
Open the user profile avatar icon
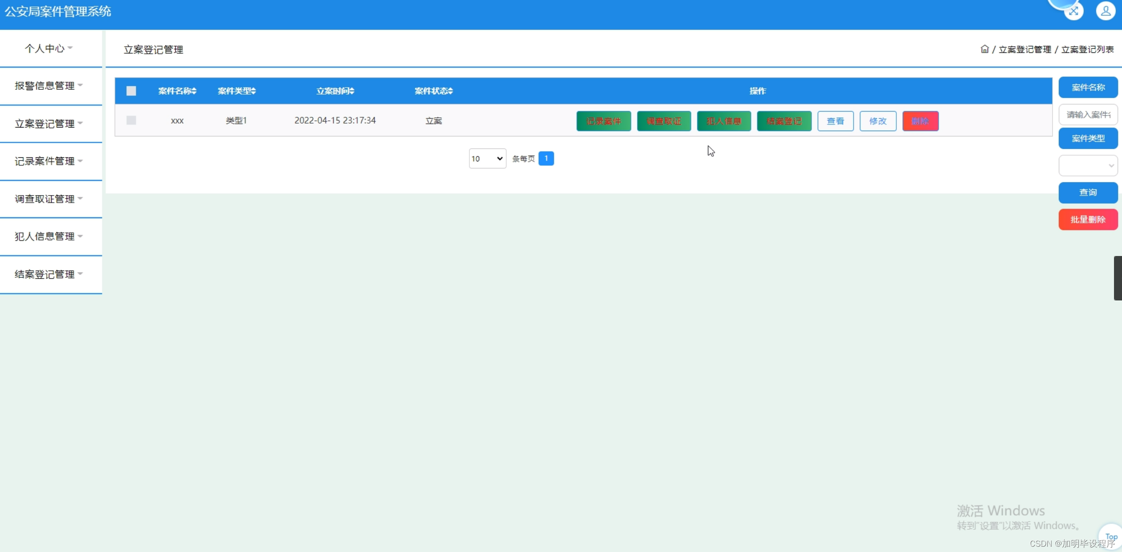coord(1105,11)
